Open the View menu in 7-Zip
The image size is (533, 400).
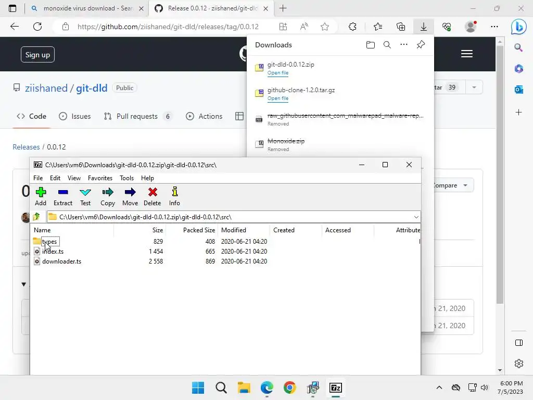click(x=74, y=178)
